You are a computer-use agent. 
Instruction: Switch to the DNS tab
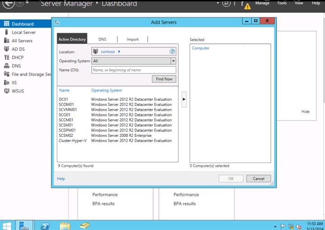(x=102, y=39)
